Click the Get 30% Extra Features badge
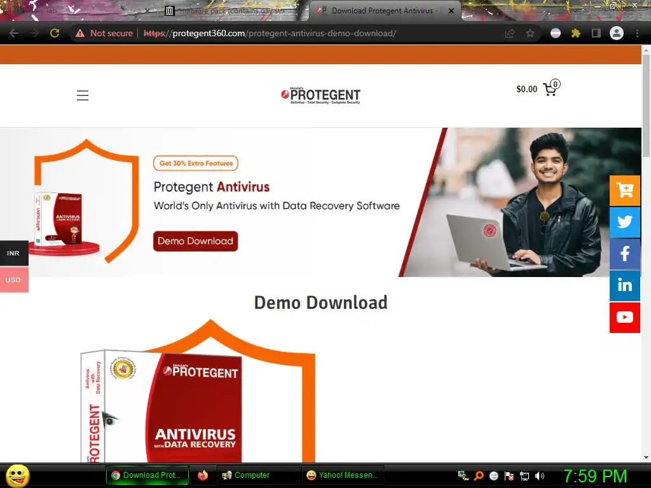The image size is (651, 488). coord(196,163)
